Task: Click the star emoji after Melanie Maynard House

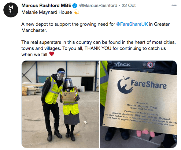Action: pyautogui.click(x=76, y=12)
